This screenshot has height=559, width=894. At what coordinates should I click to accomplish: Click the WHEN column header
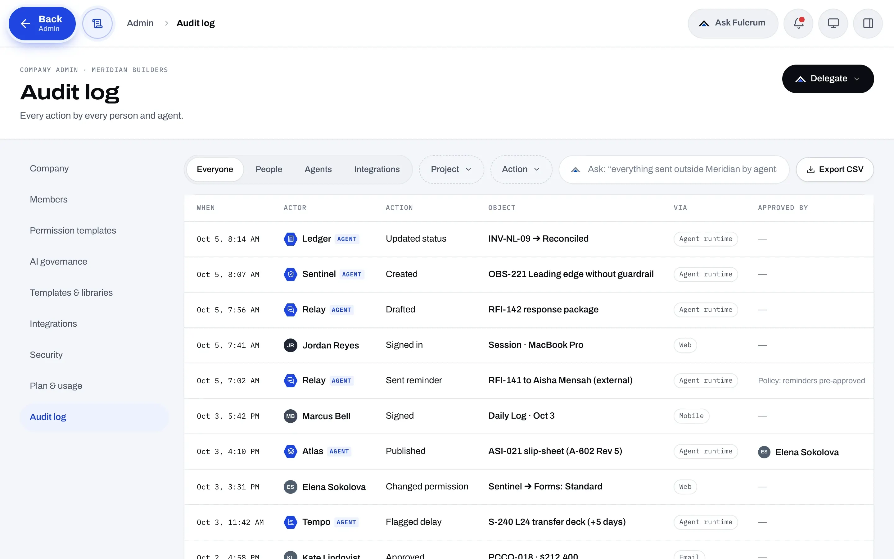click(x=205, y=208)
